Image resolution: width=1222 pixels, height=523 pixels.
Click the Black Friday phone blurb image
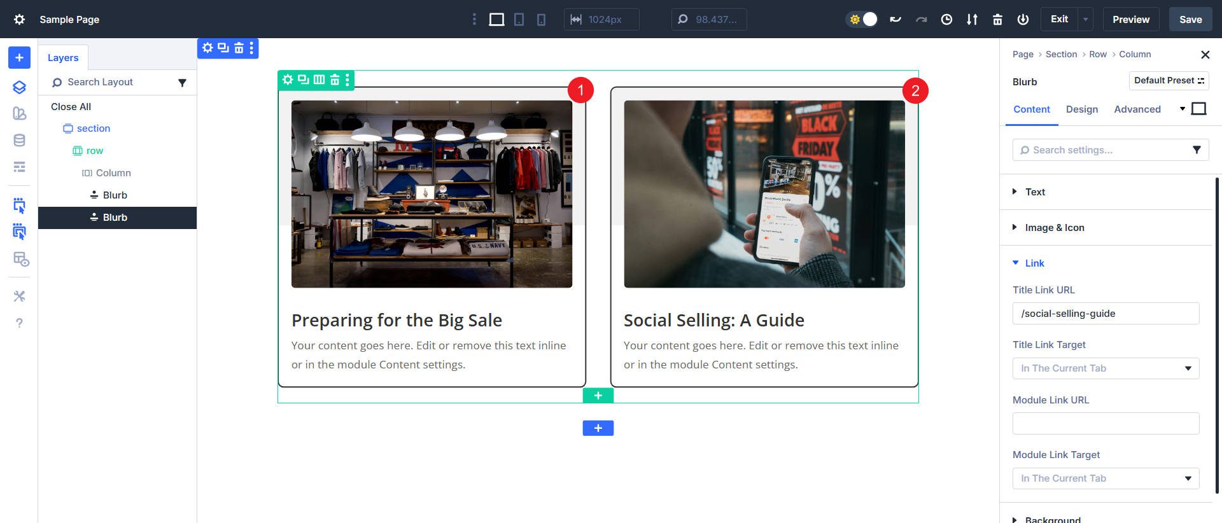[x=764, y=194]
